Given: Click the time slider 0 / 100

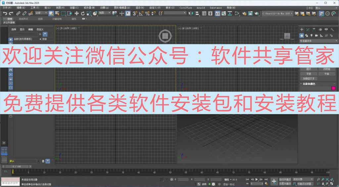Looking at the screenshot, I should tap(17, 167).
